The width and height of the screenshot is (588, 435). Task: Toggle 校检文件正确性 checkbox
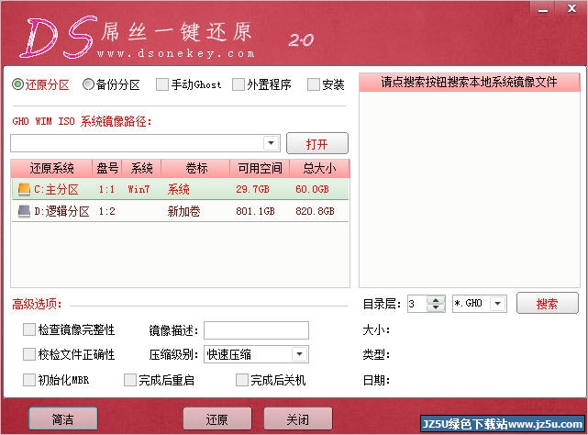(28, 354)
